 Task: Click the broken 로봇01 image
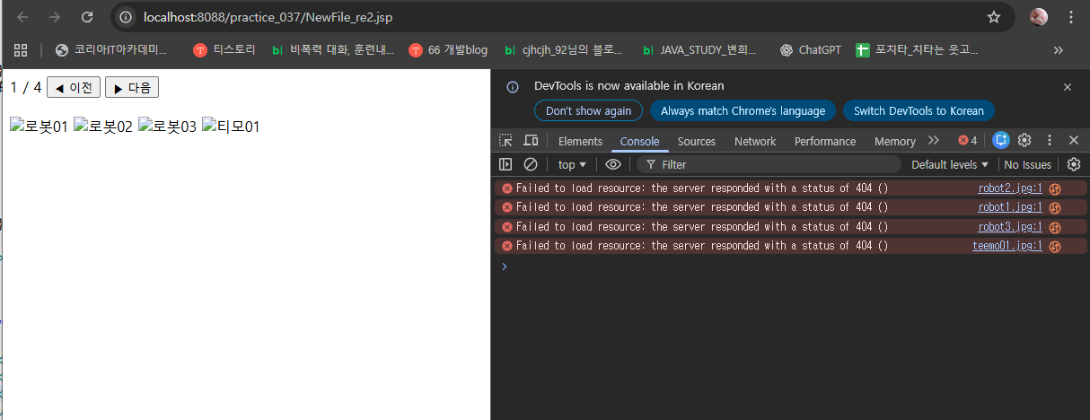click(x=39, y=127)
